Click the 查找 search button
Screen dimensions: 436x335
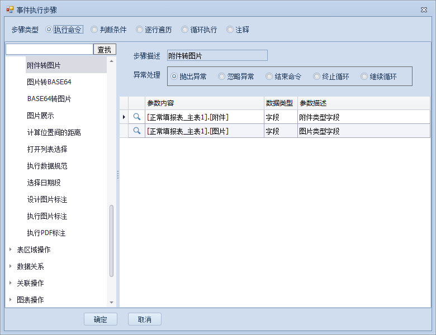pyautogui.click(x=105, y=50)
